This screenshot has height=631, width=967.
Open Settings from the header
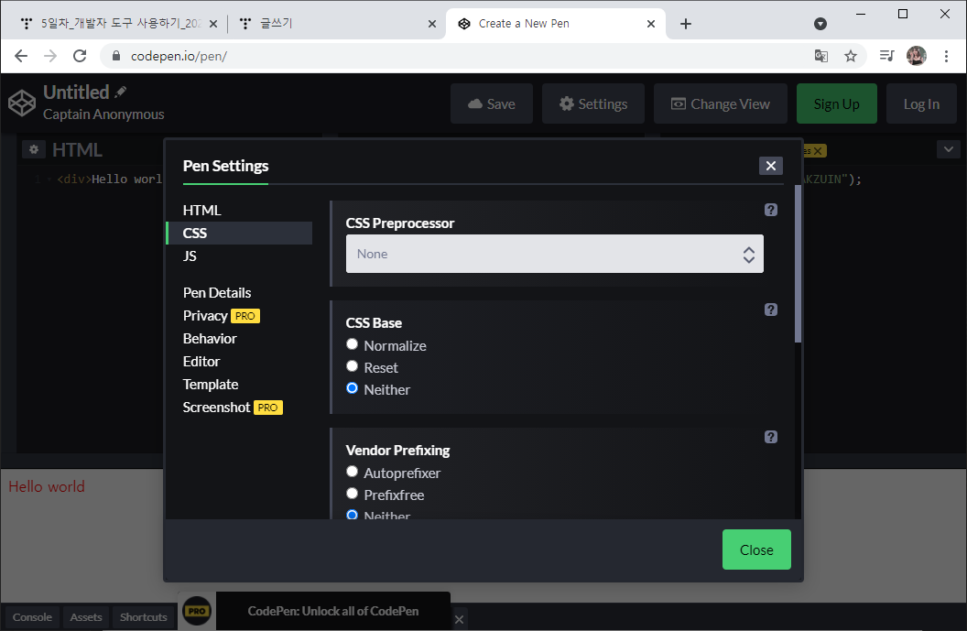point(593,103)
